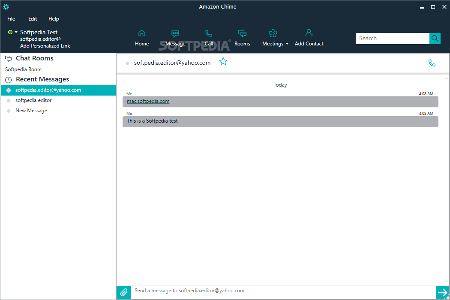
Task: Click the conversation scrollbar down arrow
Action: (x=447, y=282)
